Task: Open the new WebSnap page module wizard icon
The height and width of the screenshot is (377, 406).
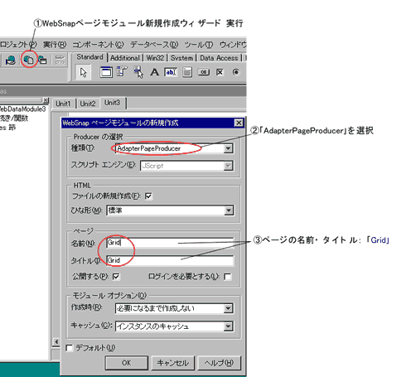Action: (x=28, y=60)
